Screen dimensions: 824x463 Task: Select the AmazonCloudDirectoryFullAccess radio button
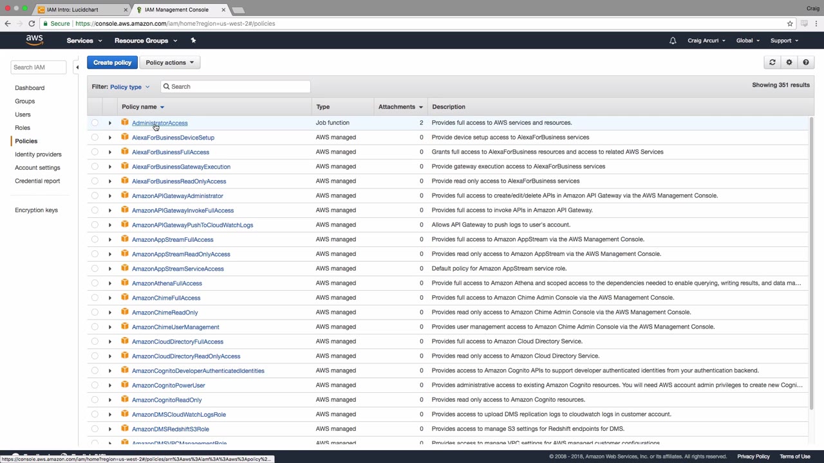pos(95,341)
